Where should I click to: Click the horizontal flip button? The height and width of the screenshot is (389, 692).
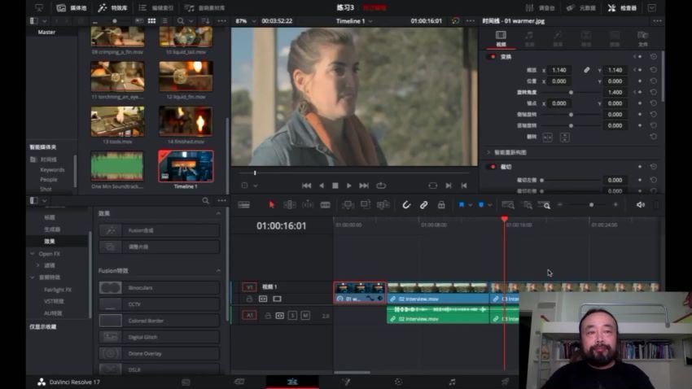click(x=547, y=138)
